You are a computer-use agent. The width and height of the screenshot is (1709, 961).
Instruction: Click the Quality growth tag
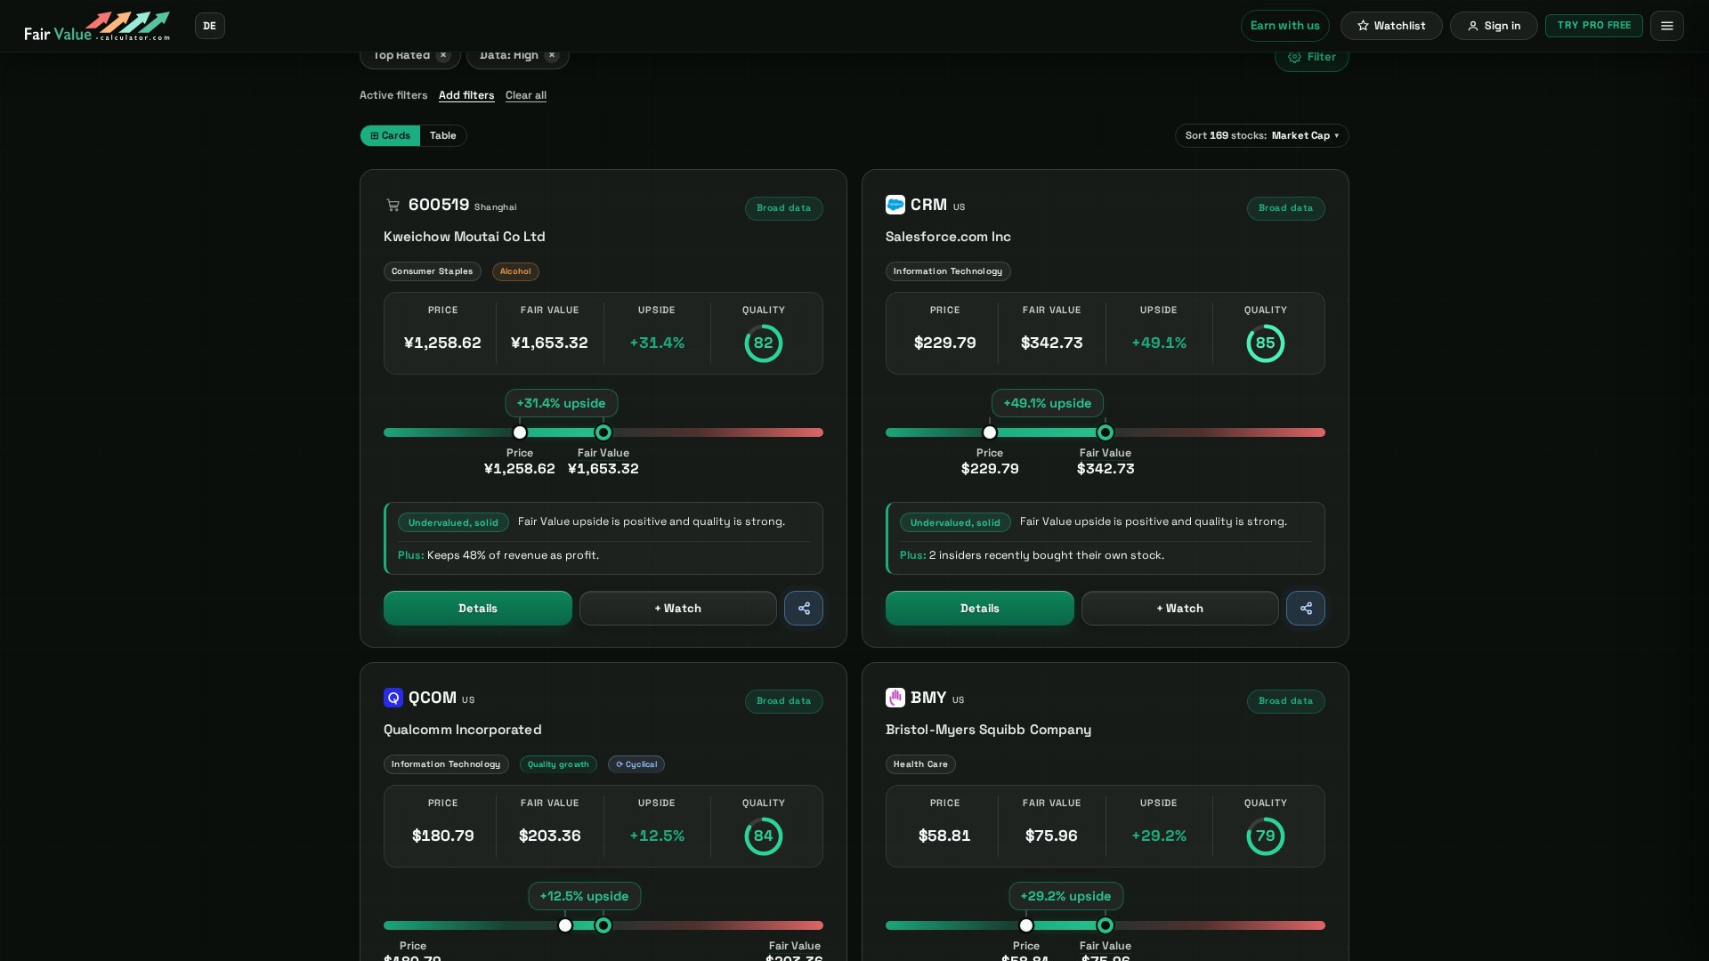click(x=558, y=764)
